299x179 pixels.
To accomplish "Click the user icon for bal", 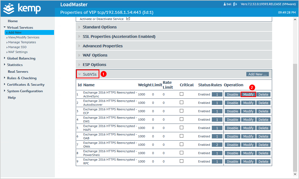I will [225, 4].
